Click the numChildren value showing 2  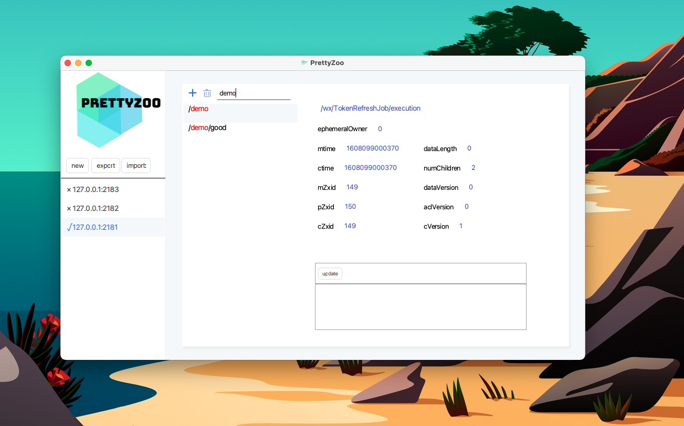pos(473,168)
